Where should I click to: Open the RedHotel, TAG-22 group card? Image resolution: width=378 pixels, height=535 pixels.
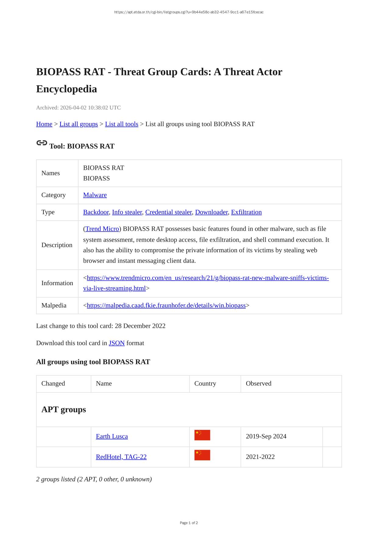[121, 457]
